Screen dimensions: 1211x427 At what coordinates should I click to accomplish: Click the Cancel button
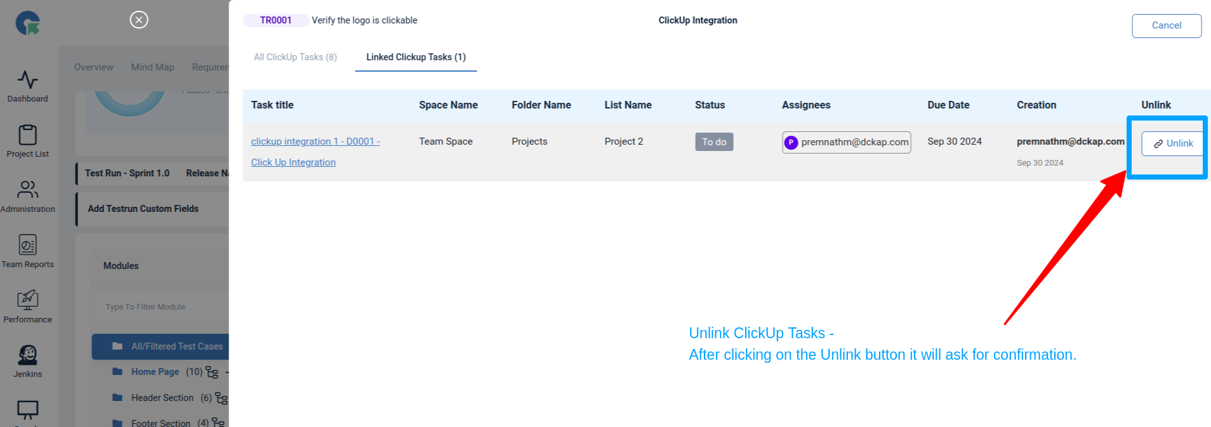coord(1167,25)
